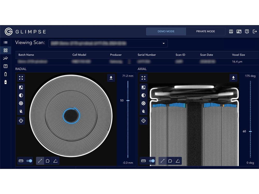Image resolution: width=259 pixels, height=194 pixels.
Task: Click the crosshair recenter tool in the Radial panel
Action: (21, 121)
